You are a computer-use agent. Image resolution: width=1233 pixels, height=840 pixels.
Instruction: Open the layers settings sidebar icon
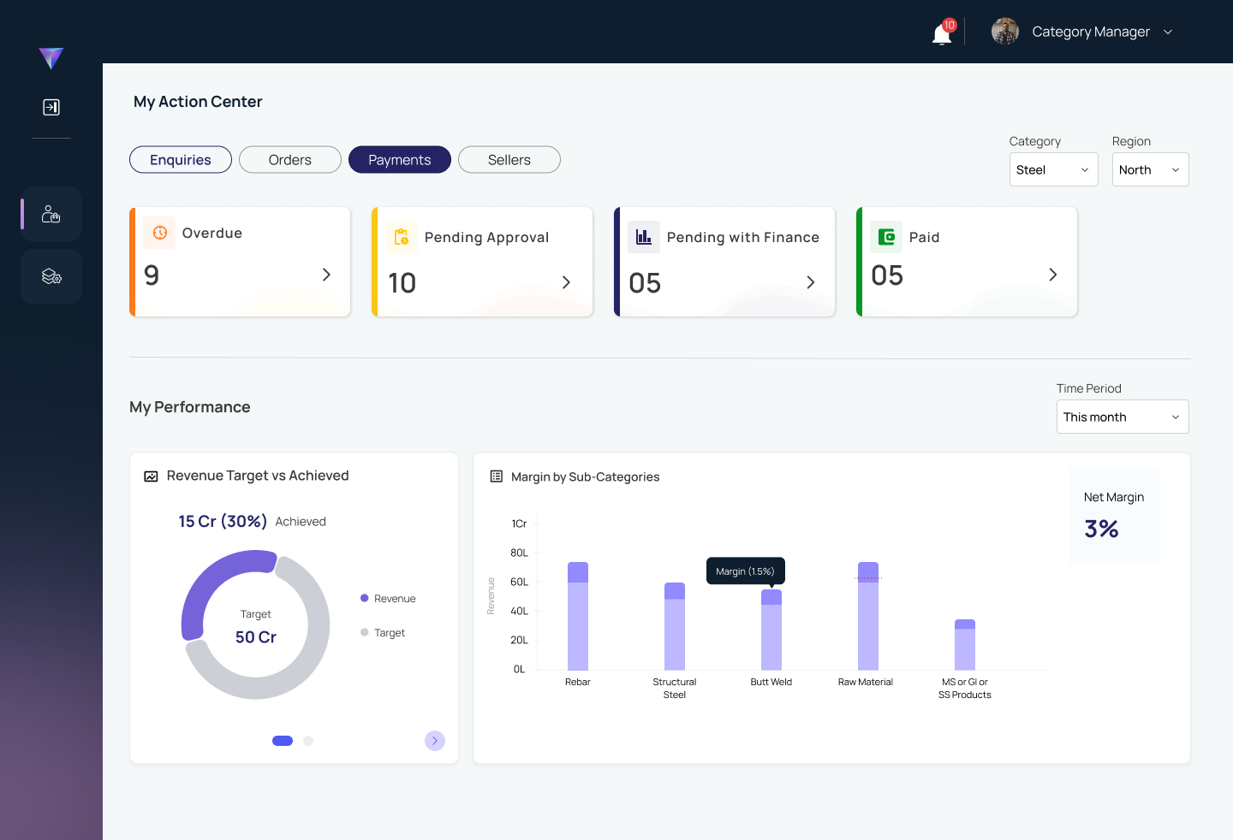point(51,276)
